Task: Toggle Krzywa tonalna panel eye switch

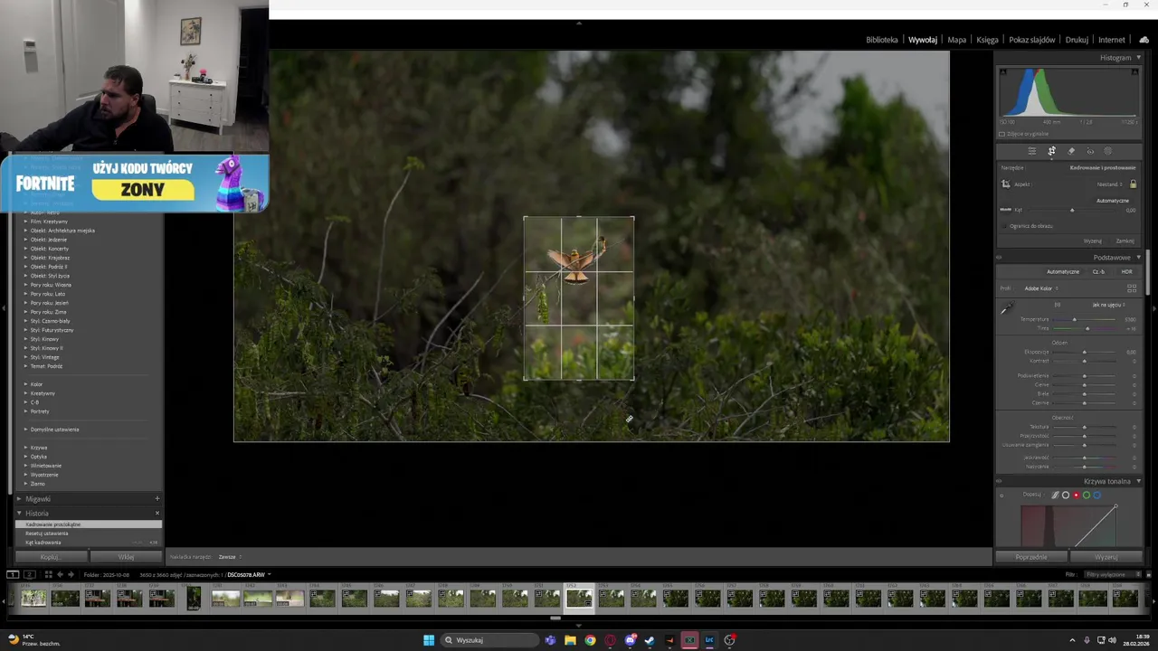Action: click(x=1000, y=482)
